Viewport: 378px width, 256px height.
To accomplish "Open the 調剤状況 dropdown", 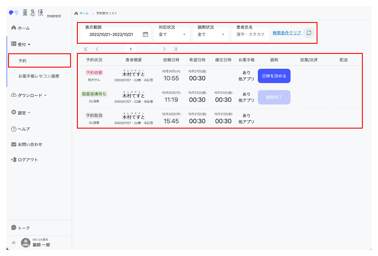I will (x=211, y=34).
